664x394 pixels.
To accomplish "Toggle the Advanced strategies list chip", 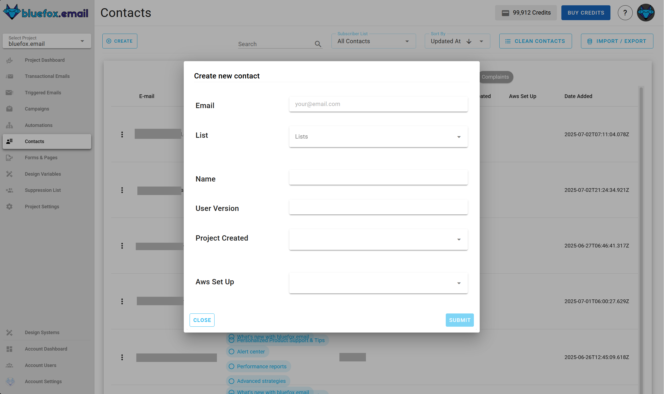I will click(258, 381).
